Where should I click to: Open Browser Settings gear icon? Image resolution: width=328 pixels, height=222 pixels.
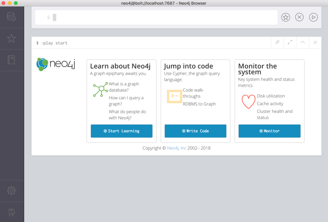pyautogui.click(x=11, y=190)
